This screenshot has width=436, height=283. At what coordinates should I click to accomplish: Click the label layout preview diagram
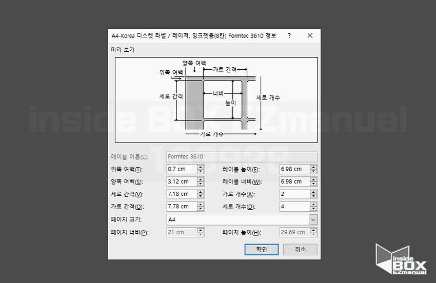pos(216,100)
